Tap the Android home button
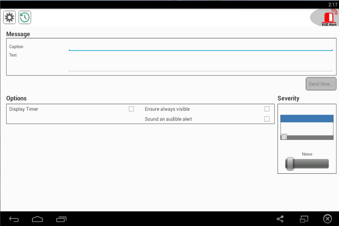Screen dimensions: 339x226 (x=37, y=219)
